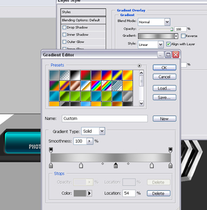Select the gray metallic preset in third row
The image size is (207, 210).
pyautogui.click(x=128, y=96)
